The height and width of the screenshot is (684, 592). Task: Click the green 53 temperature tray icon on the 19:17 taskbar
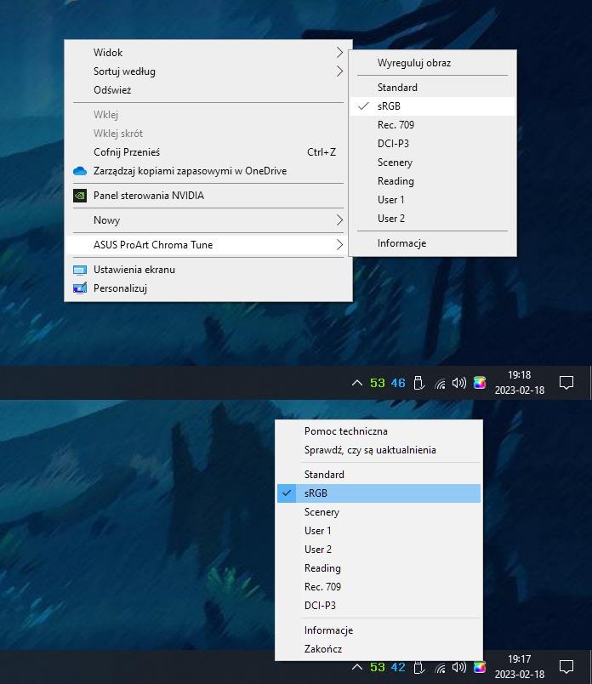pos(378,667)
